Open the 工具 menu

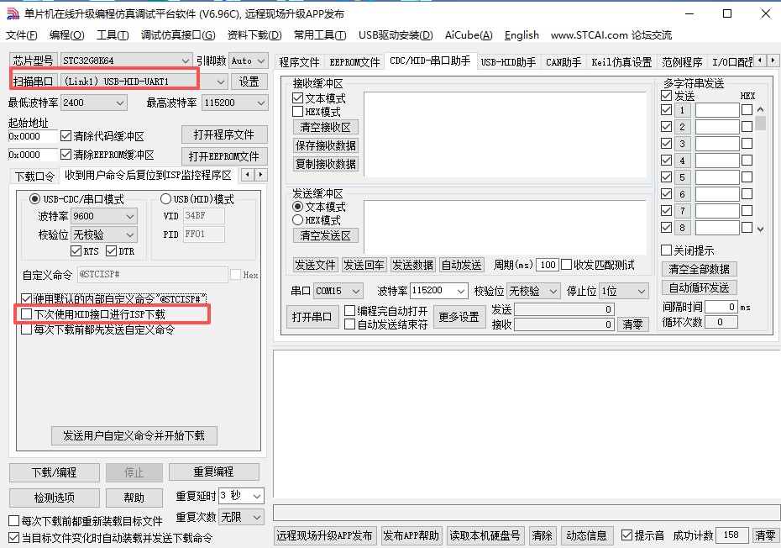pyautogui.click(x=111, y=35)
